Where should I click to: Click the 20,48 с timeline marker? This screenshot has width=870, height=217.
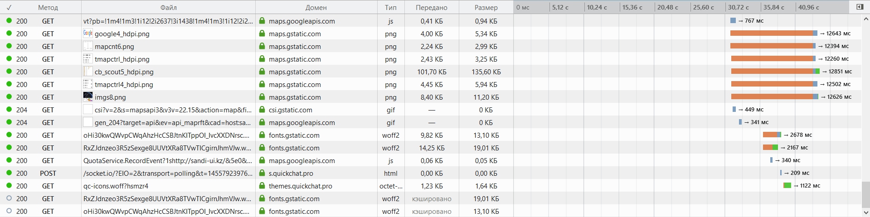click(x=668, y=7)
